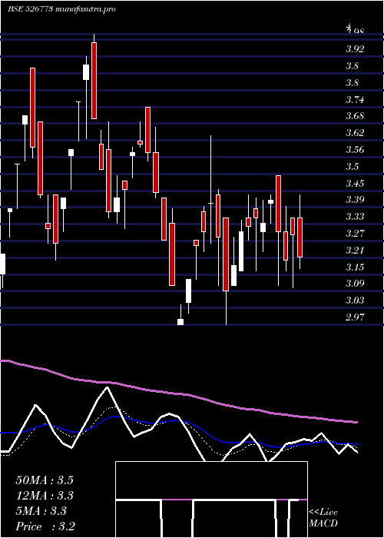The width and height of the screenshot is (384, 538).
Task: Click the 3.92 price axis label
Action: coord(355,49)
